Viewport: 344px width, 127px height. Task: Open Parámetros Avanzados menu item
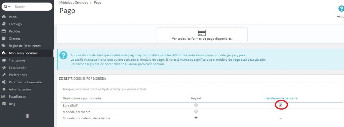26,82
